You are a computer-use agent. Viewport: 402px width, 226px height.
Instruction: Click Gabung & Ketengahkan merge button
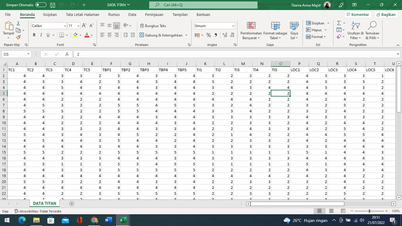click(161, 35)
